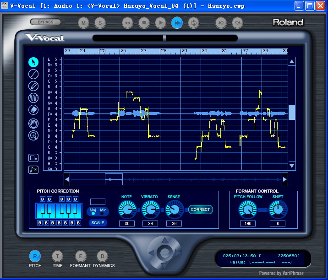Mute the track with M button
The width and height of the screenshot is (328, 280).
[83, 23]
